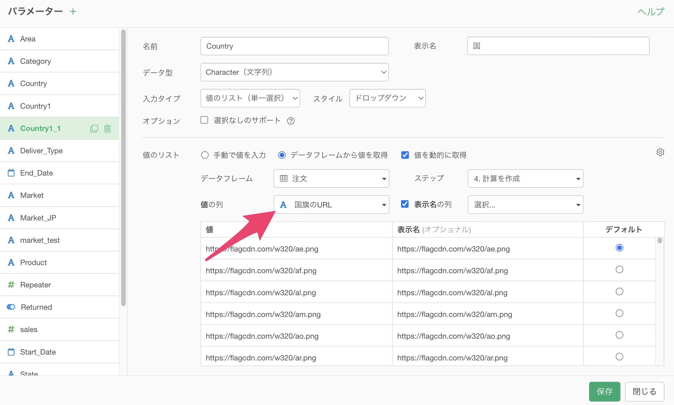Duplicate the Country1_1 parameter
This screenshot has height=405, width=674.
coord(94,129)
